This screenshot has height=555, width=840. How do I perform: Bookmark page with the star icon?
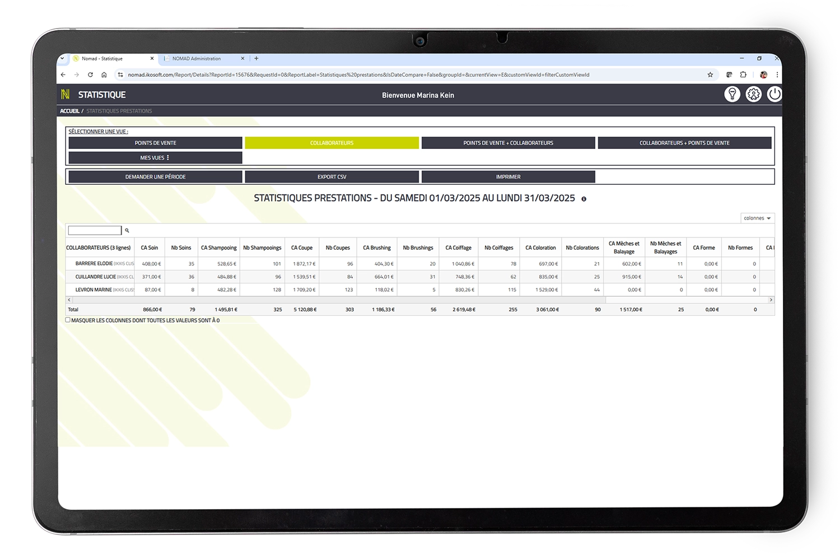(x=710, y=74)
